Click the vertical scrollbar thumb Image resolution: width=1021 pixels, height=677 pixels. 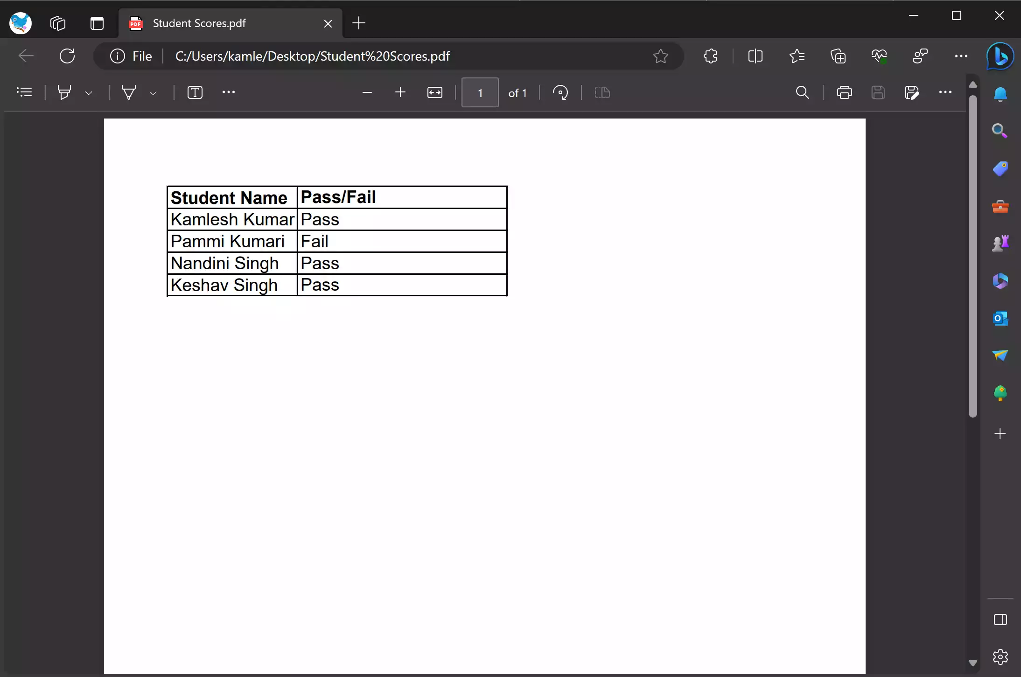pyautogui.click(x=972, y=256)
